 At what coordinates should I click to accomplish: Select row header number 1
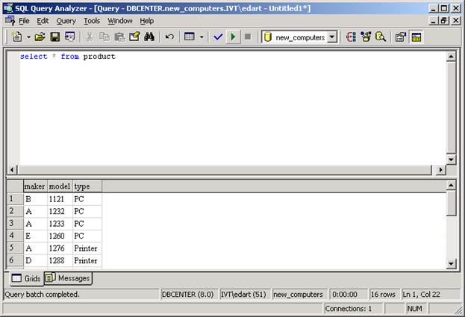tap(15, 199)
